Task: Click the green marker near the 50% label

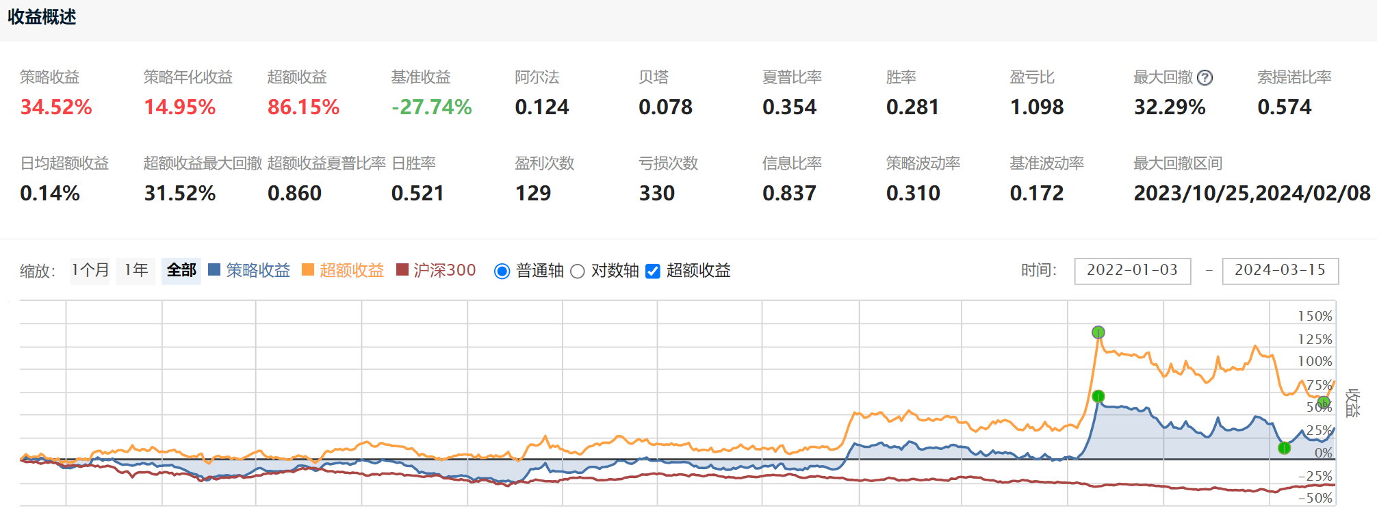Action: click(x=1324, y=402)
